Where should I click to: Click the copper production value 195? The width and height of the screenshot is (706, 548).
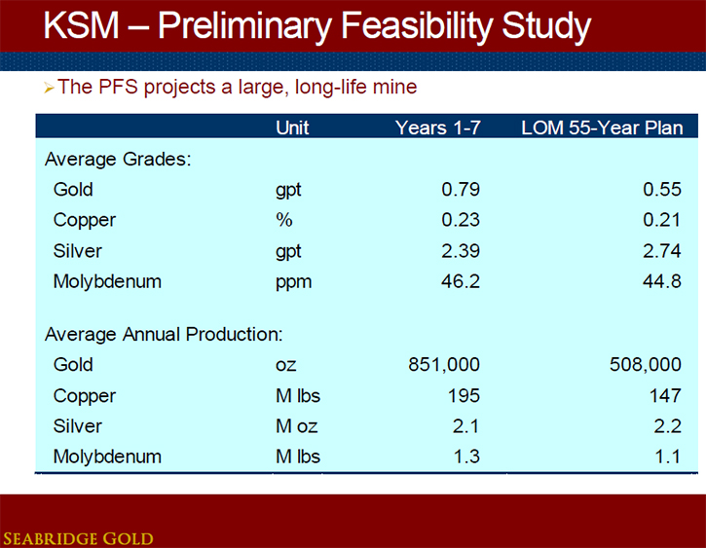464,396
